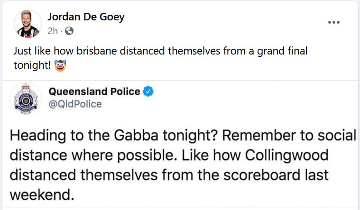Click "grand final" in the post caption

(282, 51)
